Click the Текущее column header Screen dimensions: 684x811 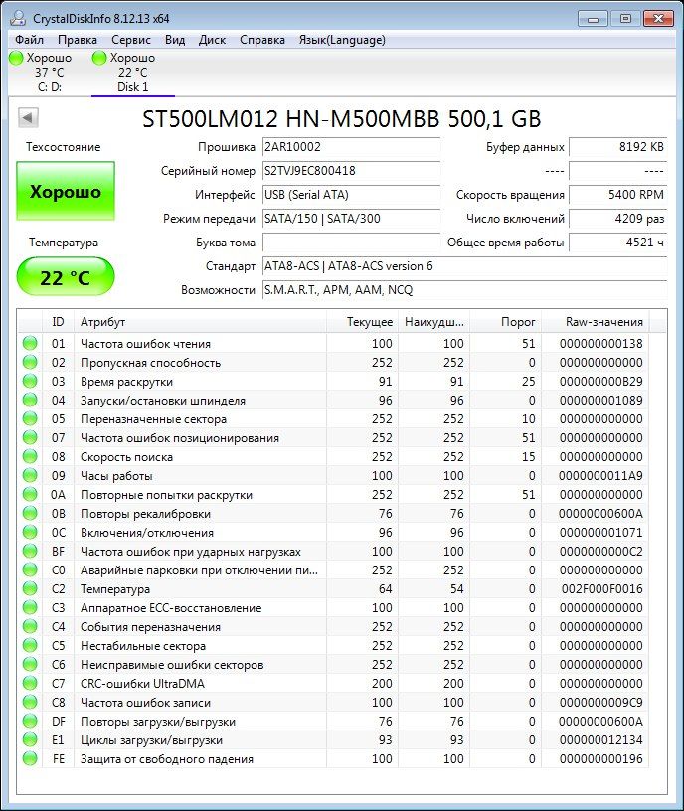click(362, 322)
